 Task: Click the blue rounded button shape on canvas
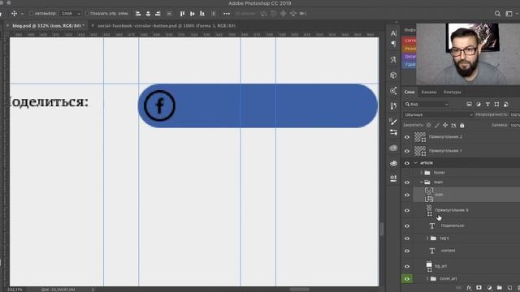point(258,105)
